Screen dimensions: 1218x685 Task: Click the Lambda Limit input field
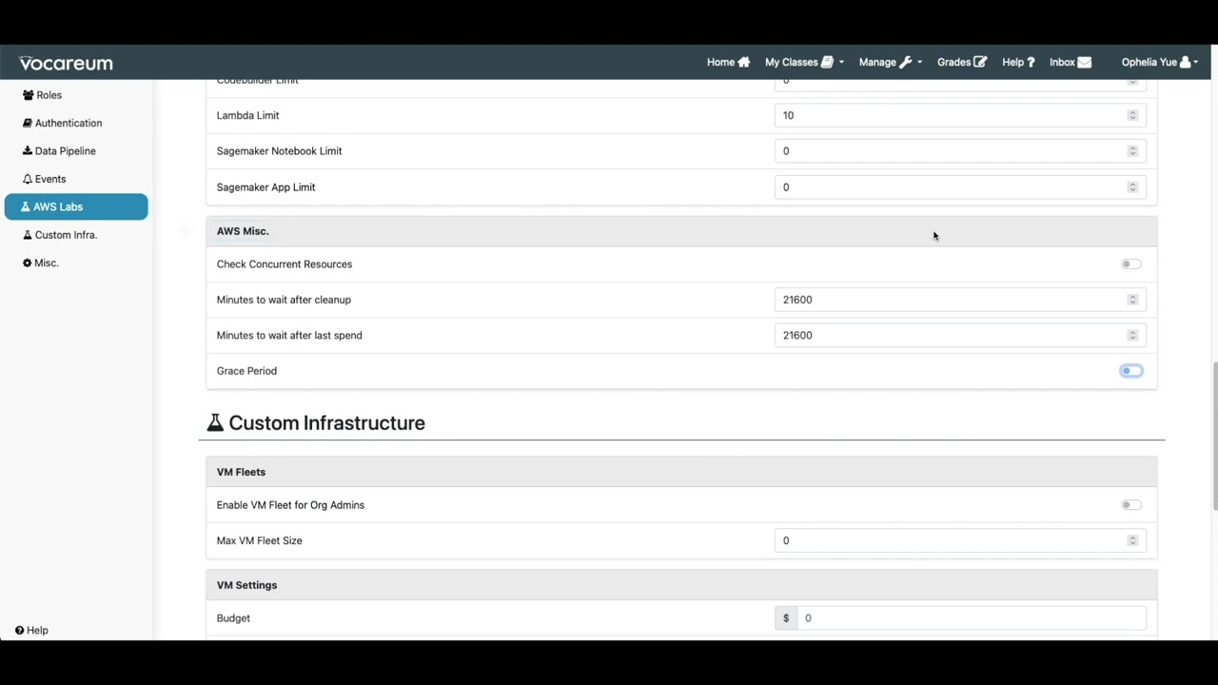tap(952, 115)
